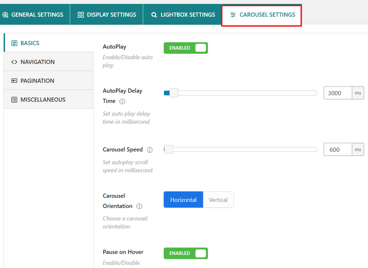Screen dimensions: 368x268
Task: Click the info icon beside Carousel Speed
Action: [x=149, y=149]
